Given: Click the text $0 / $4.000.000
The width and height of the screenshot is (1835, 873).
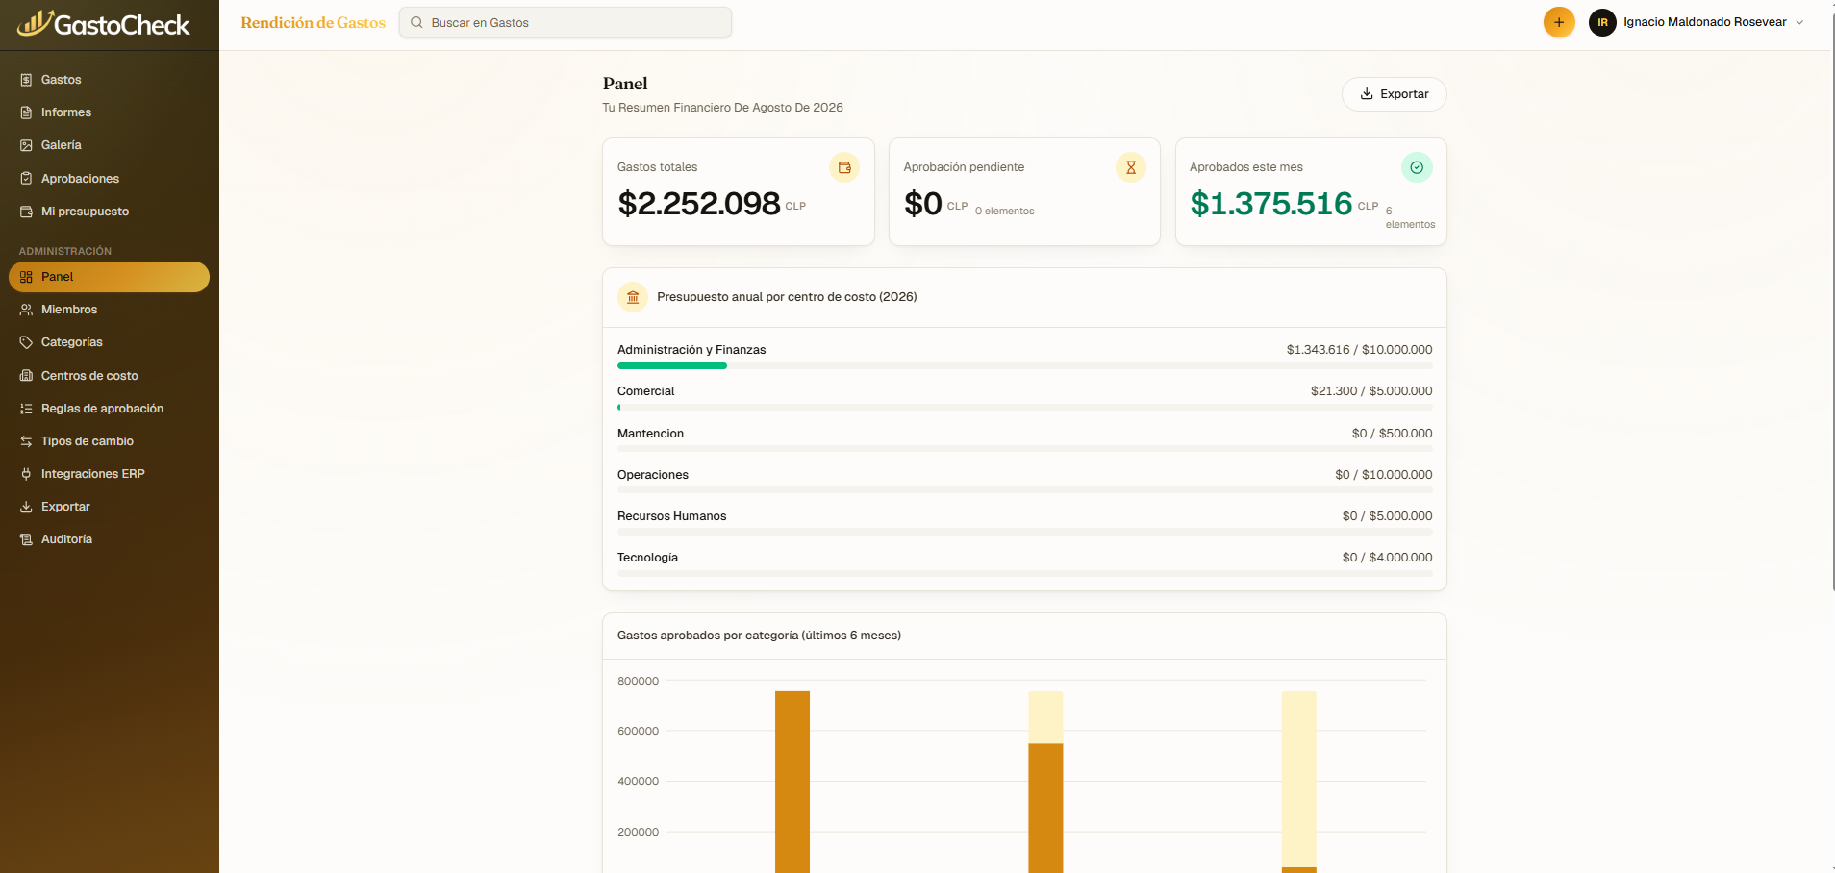Looking at the screenshot, I should [1387, 558].
